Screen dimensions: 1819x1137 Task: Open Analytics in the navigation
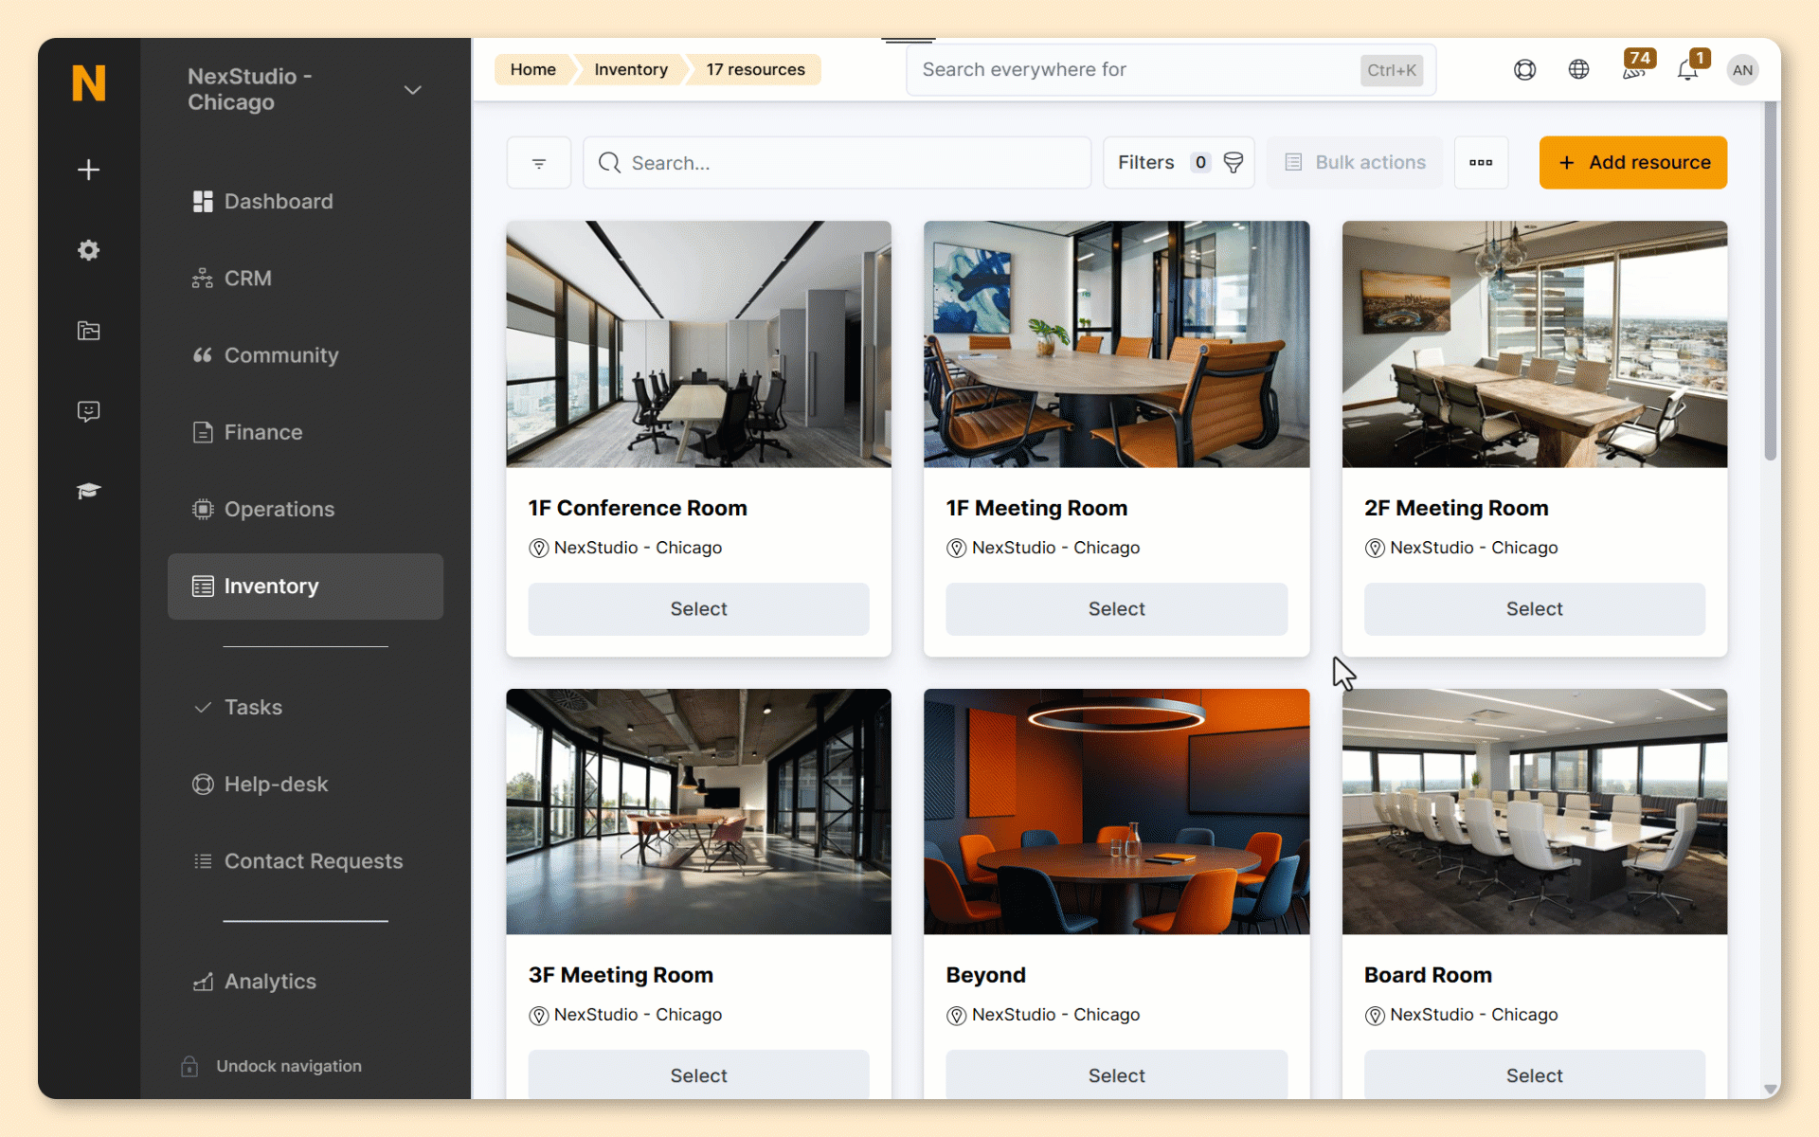click(305, 982)
